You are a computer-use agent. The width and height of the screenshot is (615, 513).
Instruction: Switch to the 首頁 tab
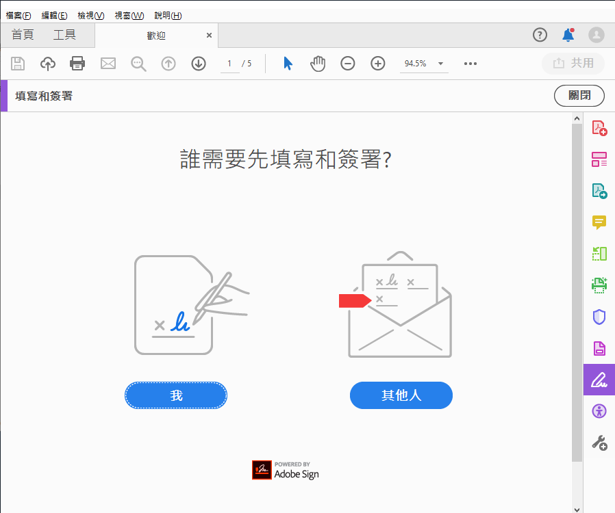(x=21, y=35)
